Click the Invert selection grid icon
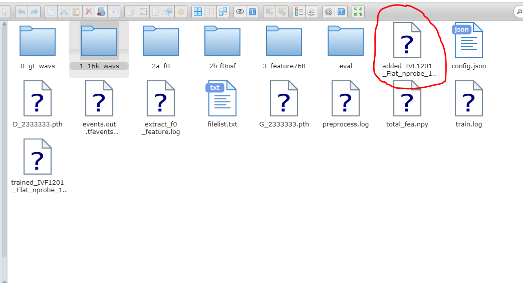The width and height of the screenshot is (523, 283). [x=223, y=12]
